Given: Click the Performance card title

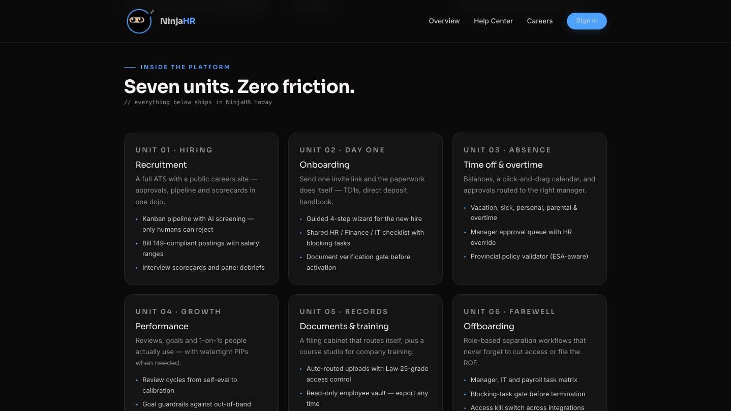Looking at the screenshot, I should click(x=162, y=326).
